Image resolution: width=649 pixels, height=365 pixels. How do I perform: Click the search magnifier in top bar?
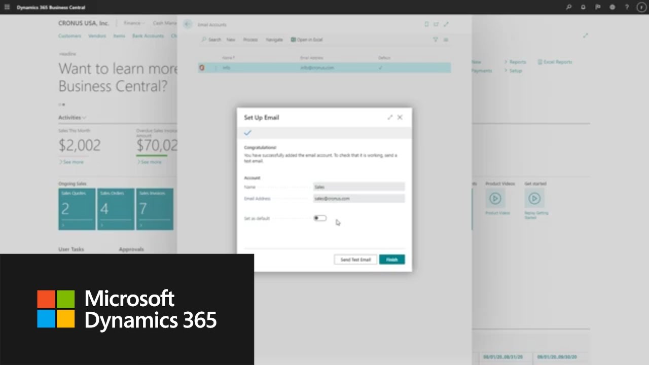(x=569, y=7)
